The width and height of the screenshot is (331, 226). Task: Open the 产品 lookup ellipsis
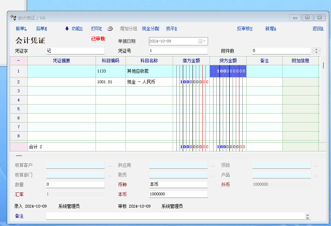click(x=316, y=176)
